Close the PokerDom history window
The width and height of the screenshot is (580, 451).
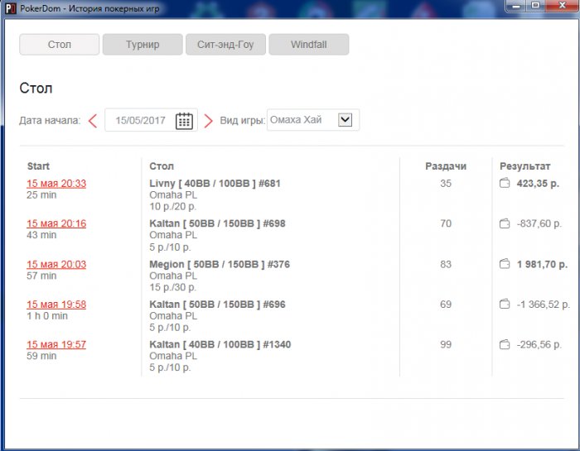point(563,6)
